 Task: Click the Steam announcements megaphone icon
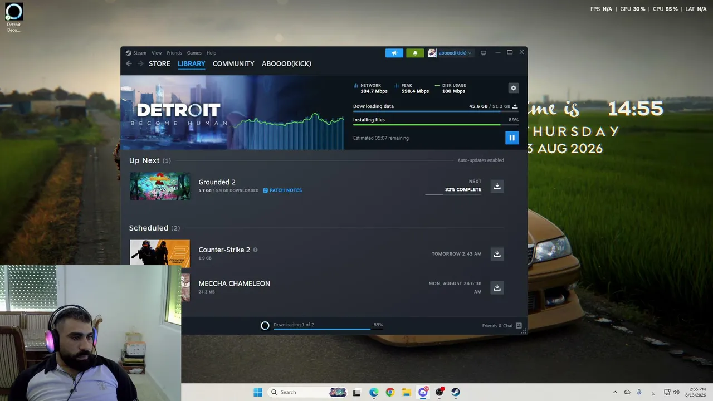click(x=394, y=53)
